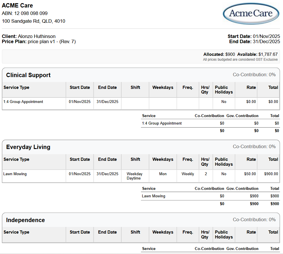Click the ABN number line
The width and height of the screenshot is (283, 254).
pos(25,13)
